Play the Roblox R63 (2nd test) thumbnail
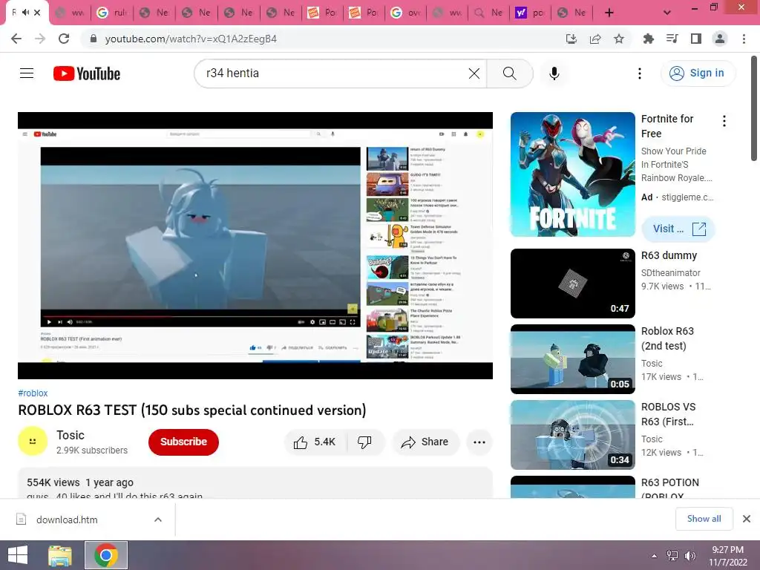 pyautogui.click(x=572, y=359)
